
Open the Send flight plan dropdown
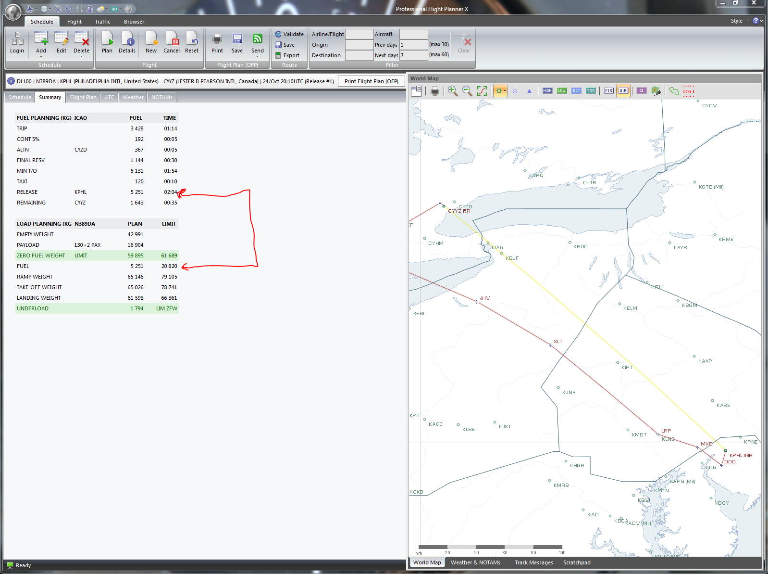tap(258, 57)
